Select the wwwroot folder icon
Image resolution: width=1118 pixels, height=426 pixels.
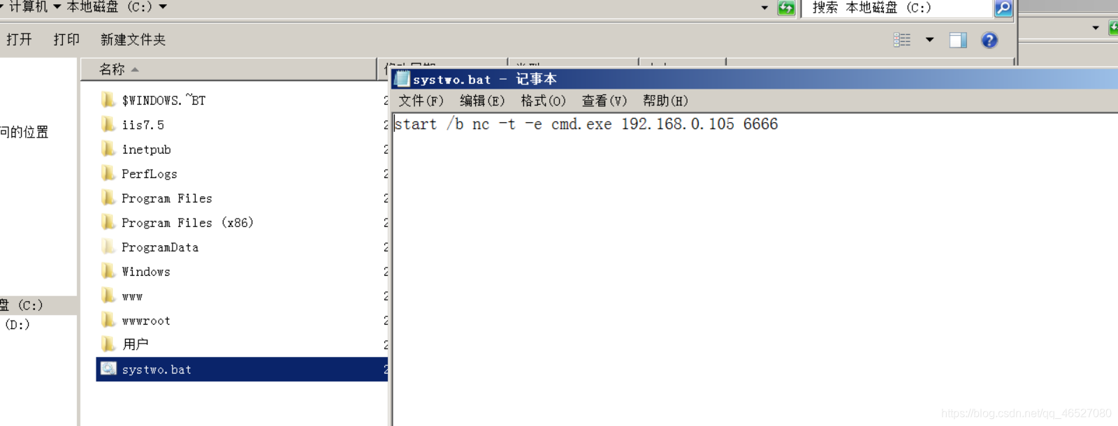108,320
